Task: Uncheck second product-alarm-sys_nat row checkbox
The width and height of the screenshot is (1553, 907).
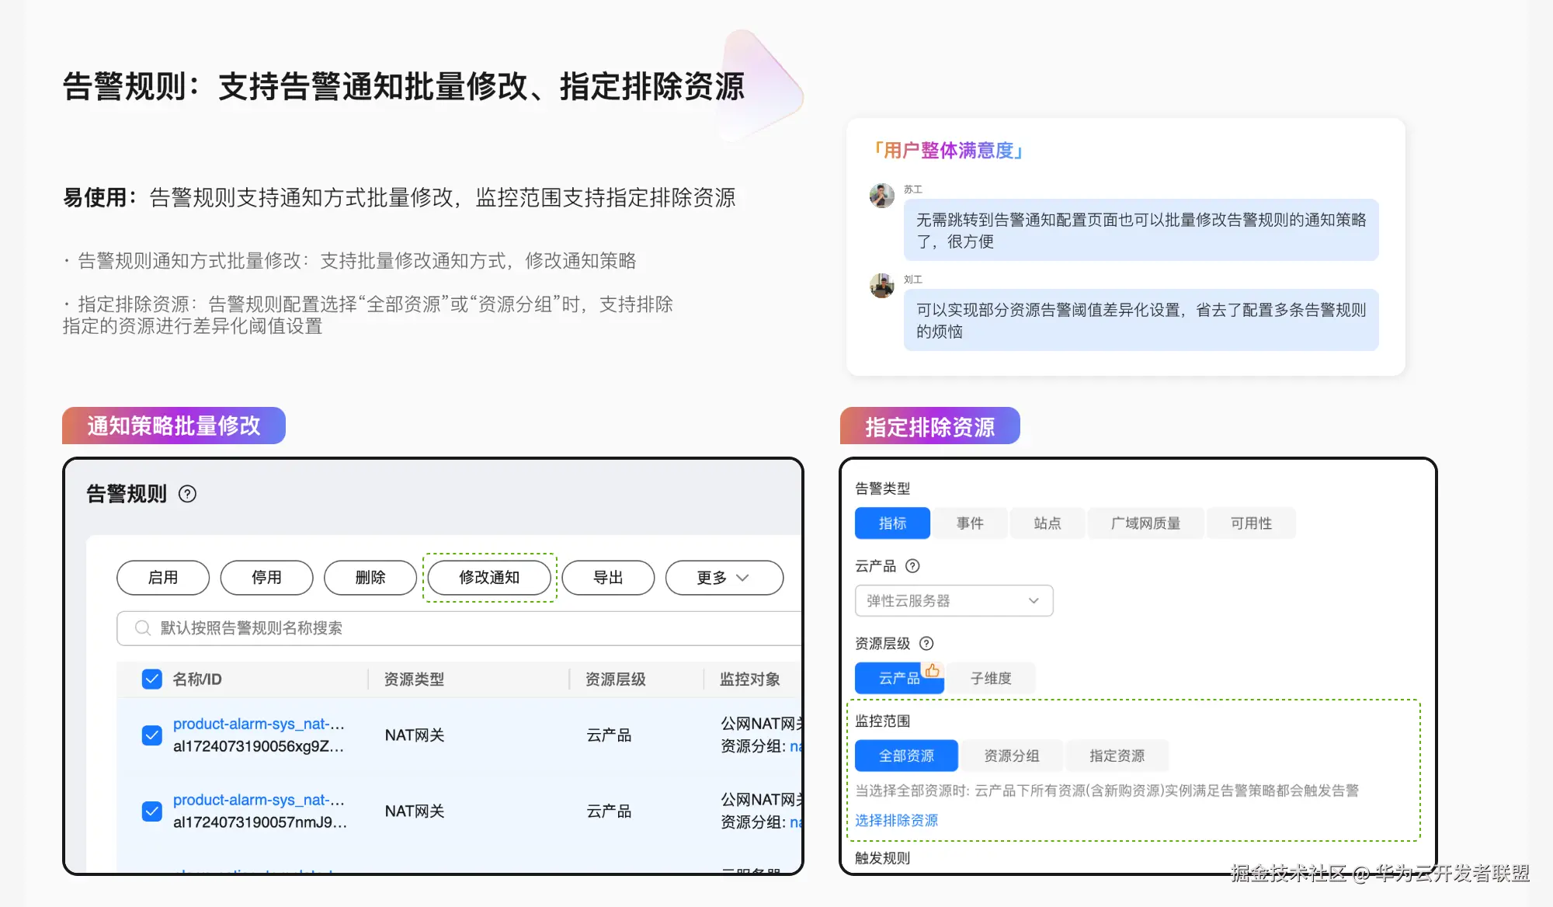Action: (152, 811)
